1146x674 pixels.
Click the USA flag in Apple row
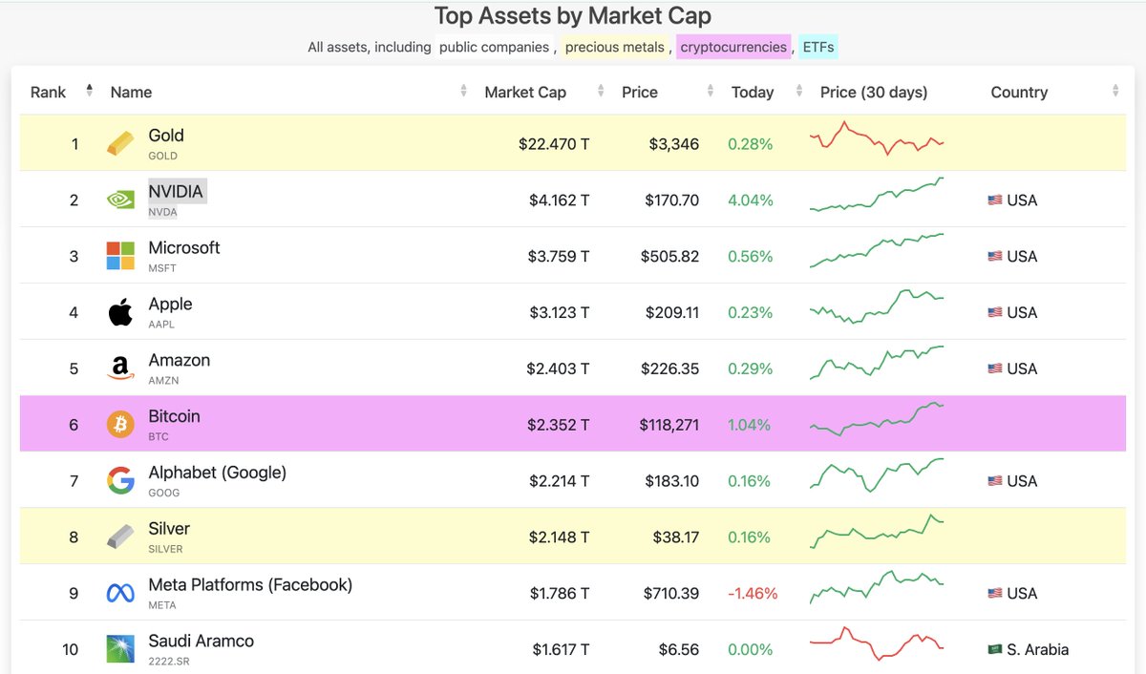click(x=995, y=312)
